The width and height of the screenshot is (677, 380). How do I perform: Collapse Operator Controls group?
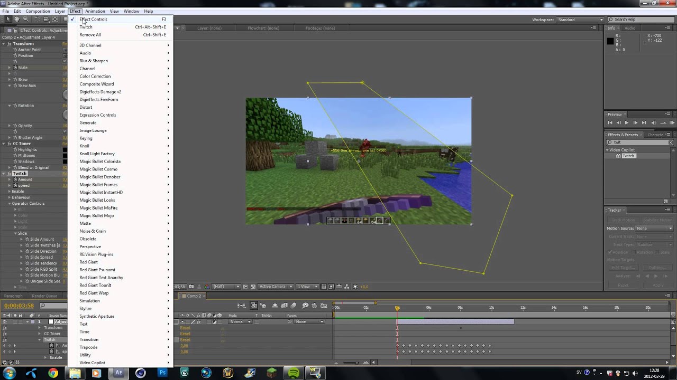tap(10, 203)
